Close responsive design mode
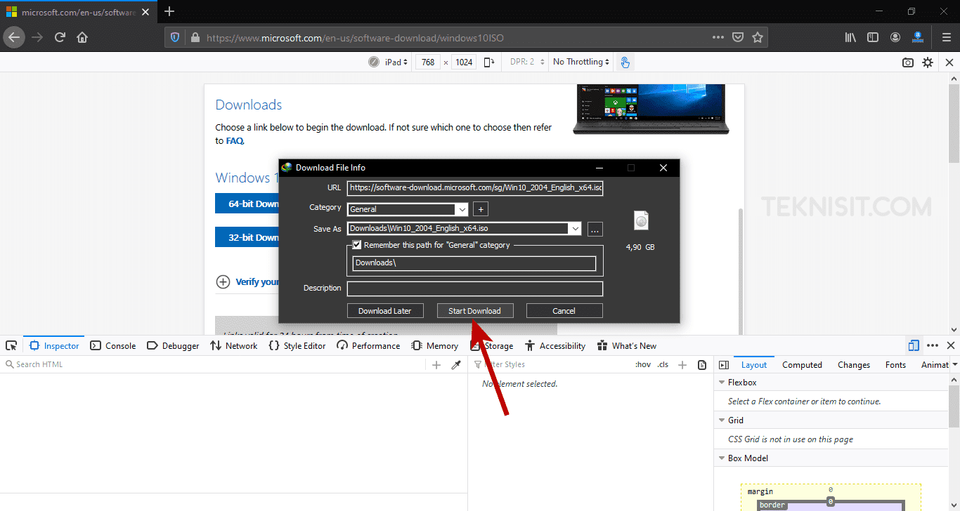960x511 pixels. 949,62
